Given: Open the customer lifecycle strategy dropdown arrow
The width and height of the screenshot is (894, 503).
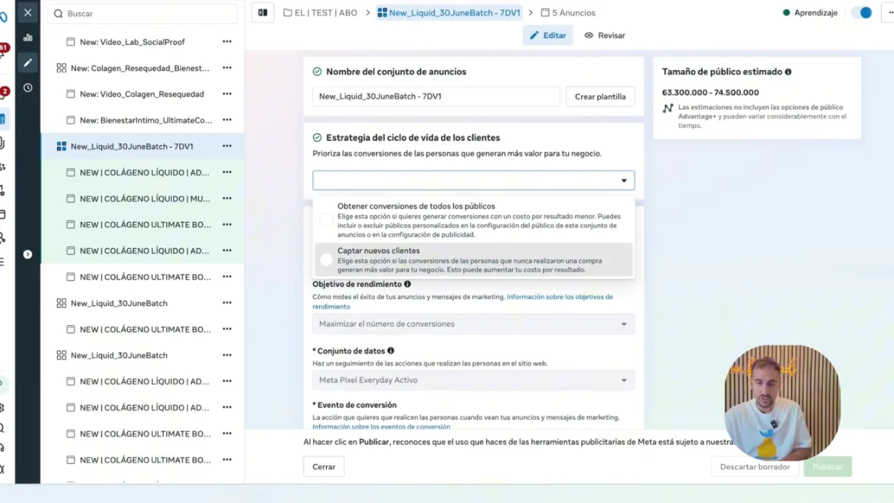Looking at the screenshot, I should coord(624,181).
